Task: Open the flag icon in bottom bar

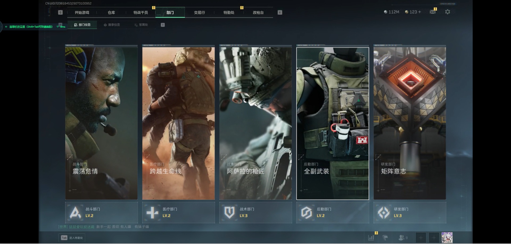Action: [385, 238]
